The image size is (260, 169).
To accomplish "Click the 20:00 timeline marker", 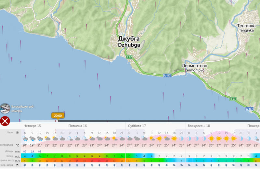I will 58,115.
